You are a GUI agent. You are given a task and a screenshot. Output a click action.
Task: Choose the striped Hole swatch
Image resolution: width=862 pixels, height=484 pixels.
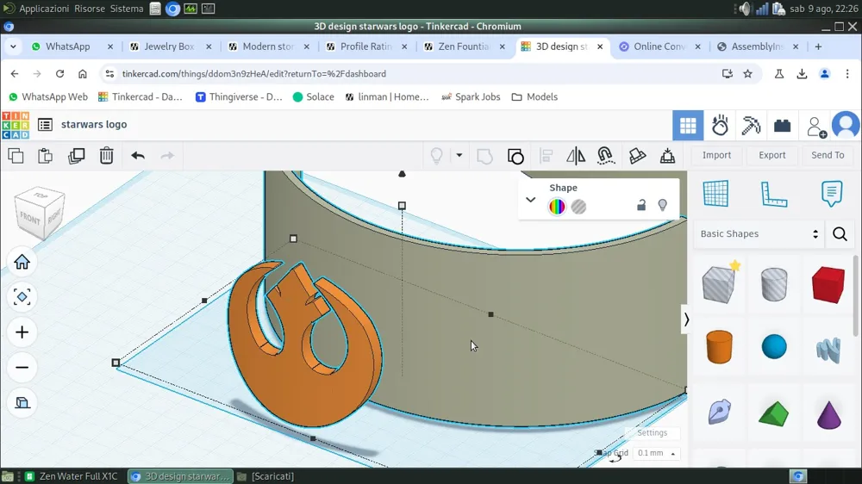click(578, 207)
